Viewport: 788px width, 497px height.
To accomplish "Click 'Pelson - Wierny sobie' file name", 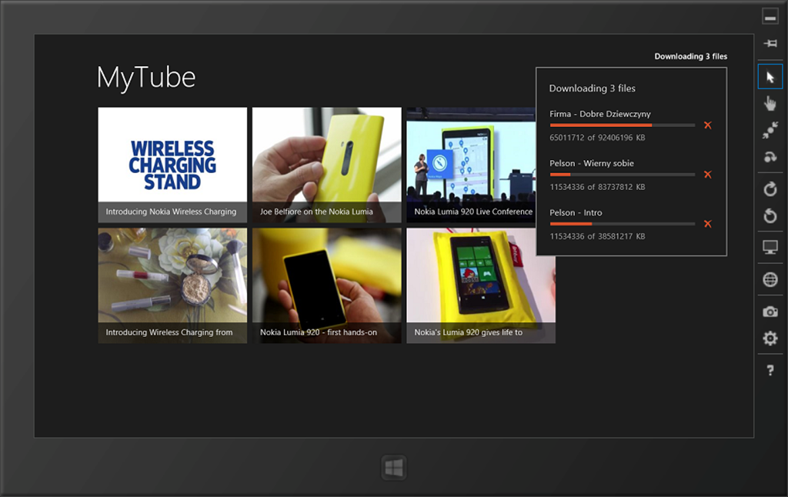I will pos(592,163).
